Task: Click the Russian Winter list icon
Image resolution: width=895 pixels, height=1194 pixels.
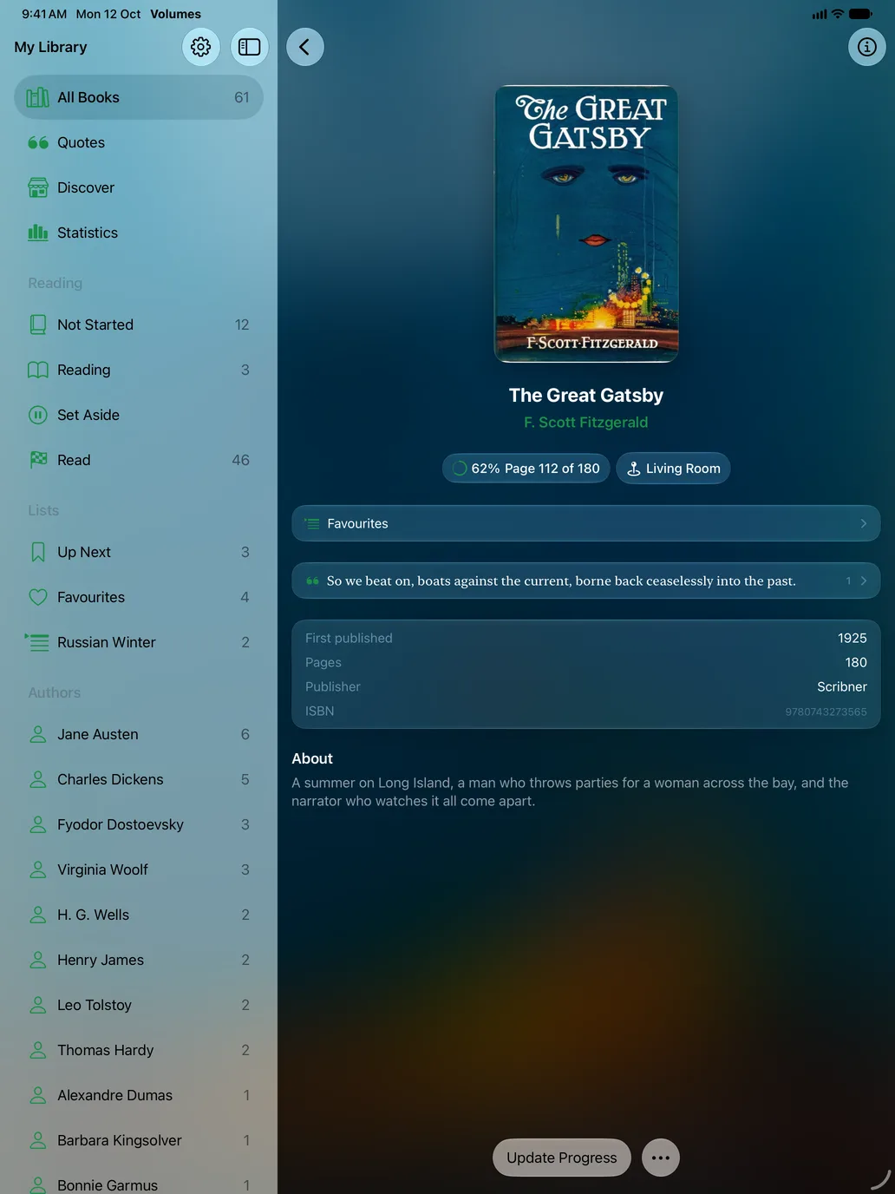Action: [x=36, y=642]
